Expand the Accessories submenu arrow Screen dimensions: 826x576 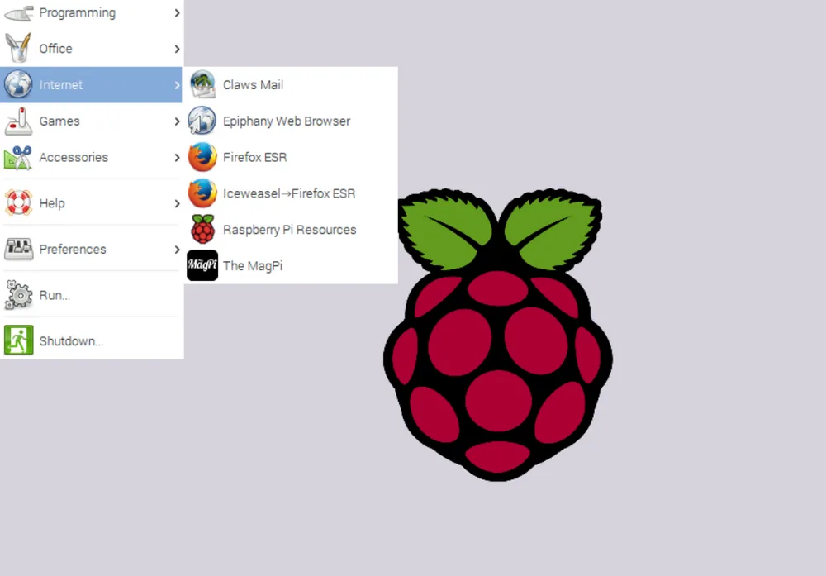[177, 157]
